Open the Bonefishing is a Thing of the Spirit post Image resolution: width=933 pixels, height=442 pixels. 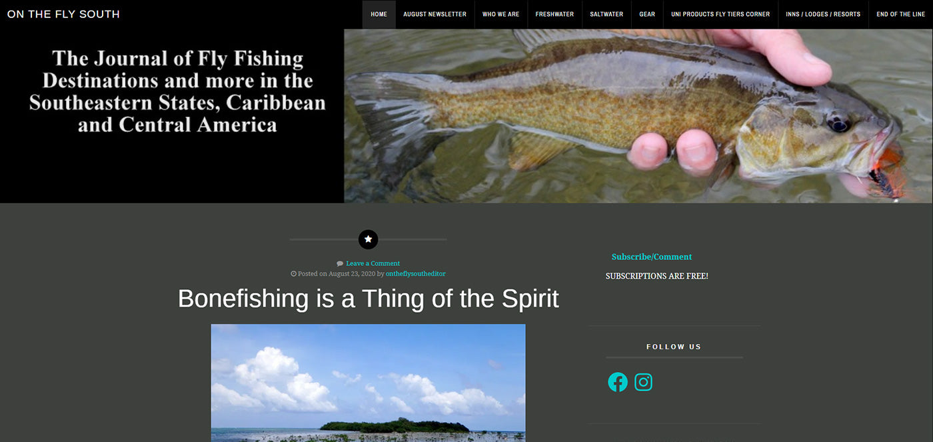pos(368,298)
